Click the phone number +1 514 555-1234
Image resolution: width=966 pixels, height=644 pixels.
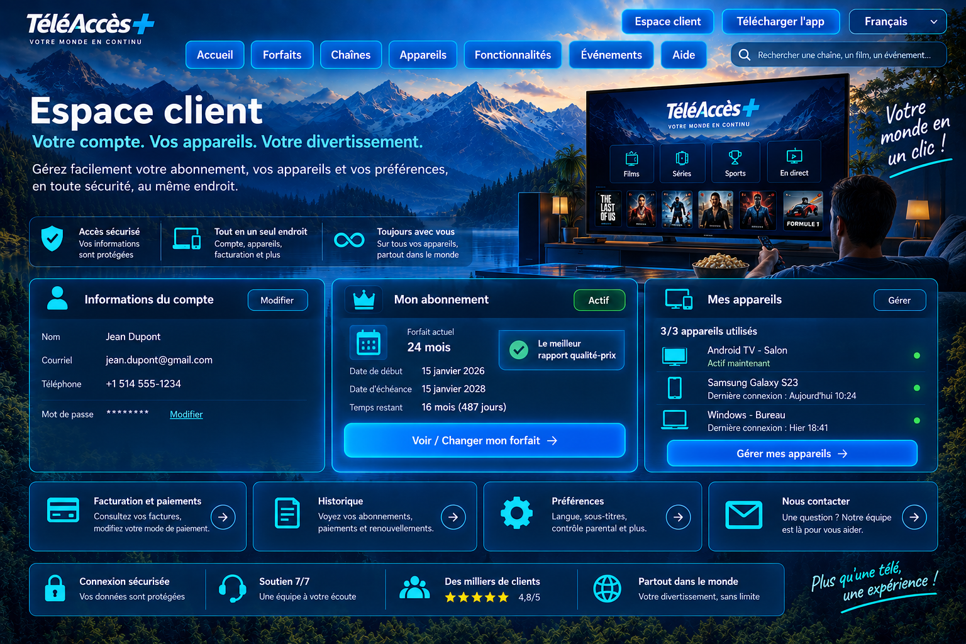pyautogui.click(x=143, y=384)
